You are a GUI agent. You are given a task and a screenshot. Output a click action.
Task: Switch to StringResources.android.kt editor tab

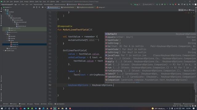(x=86, y=7)
